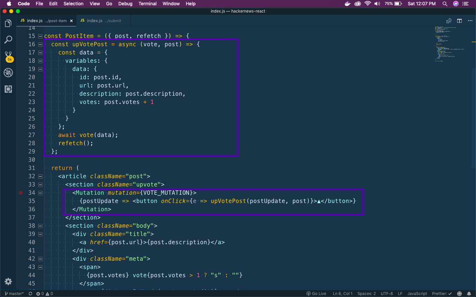Open the Window menu

171,4
